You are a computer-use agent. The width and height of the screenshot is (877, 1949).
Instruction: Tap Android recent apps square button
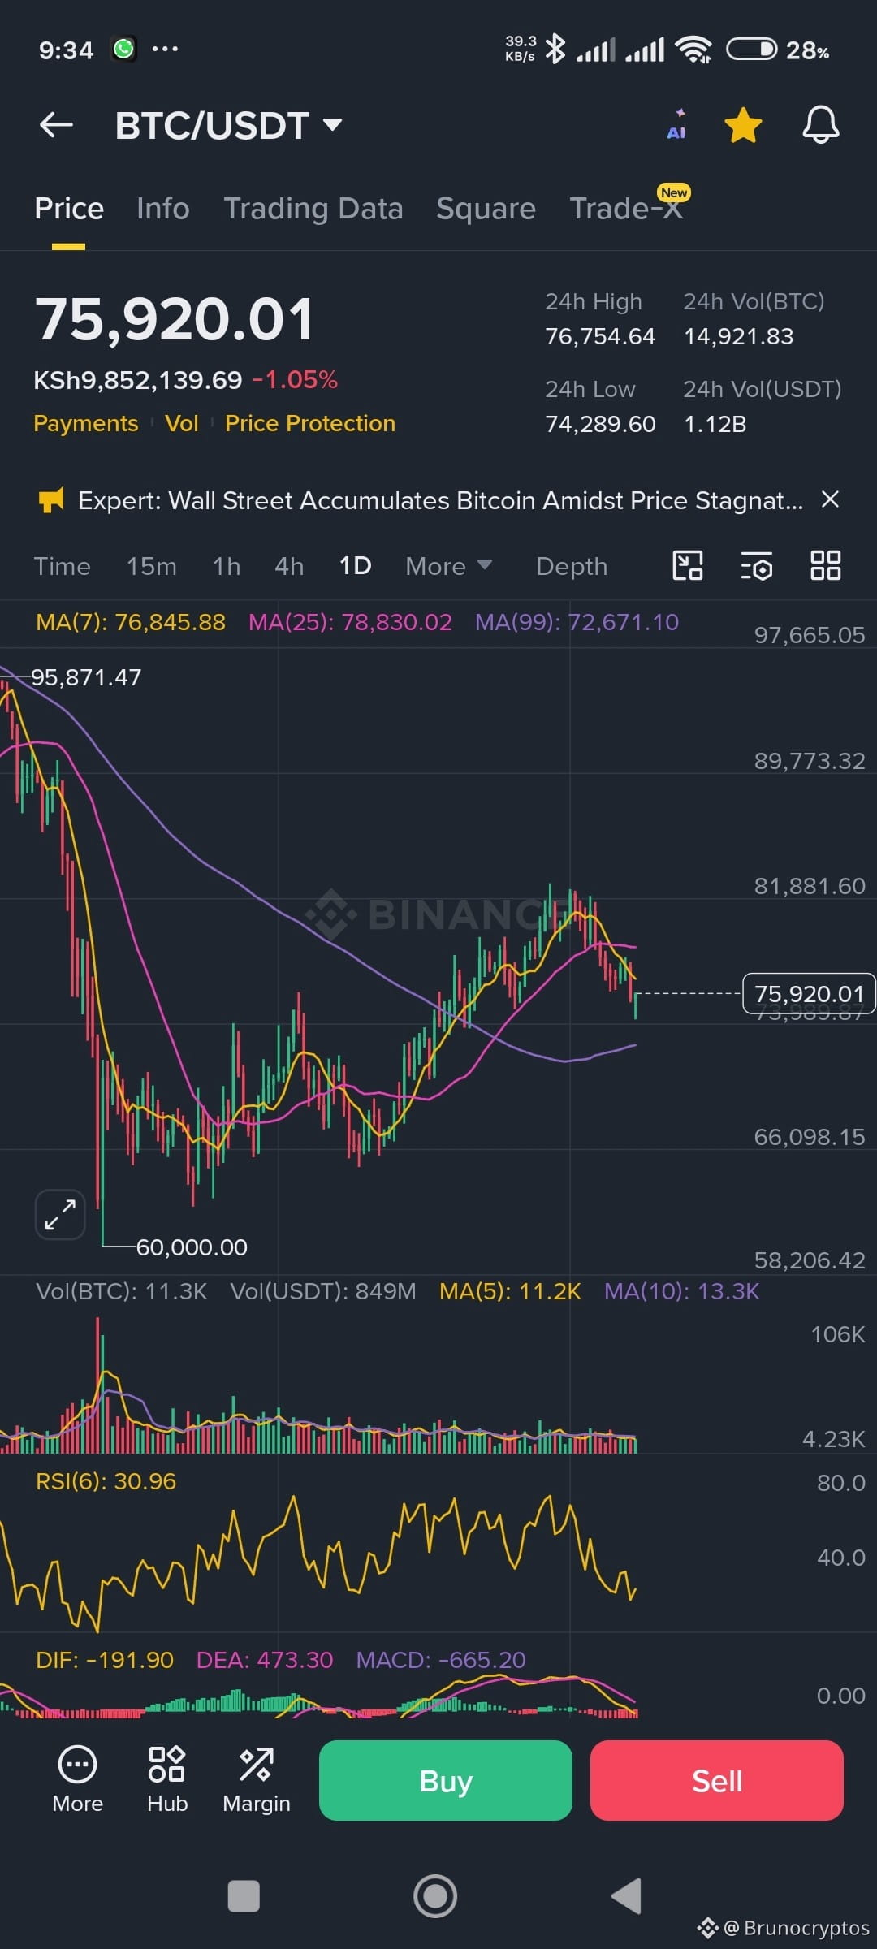pyautogui.click(x=244, y=1896)
